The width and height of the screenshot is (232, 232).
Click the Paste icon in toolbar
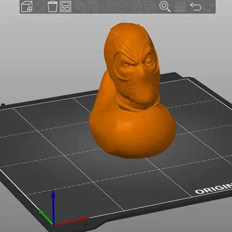93,6
